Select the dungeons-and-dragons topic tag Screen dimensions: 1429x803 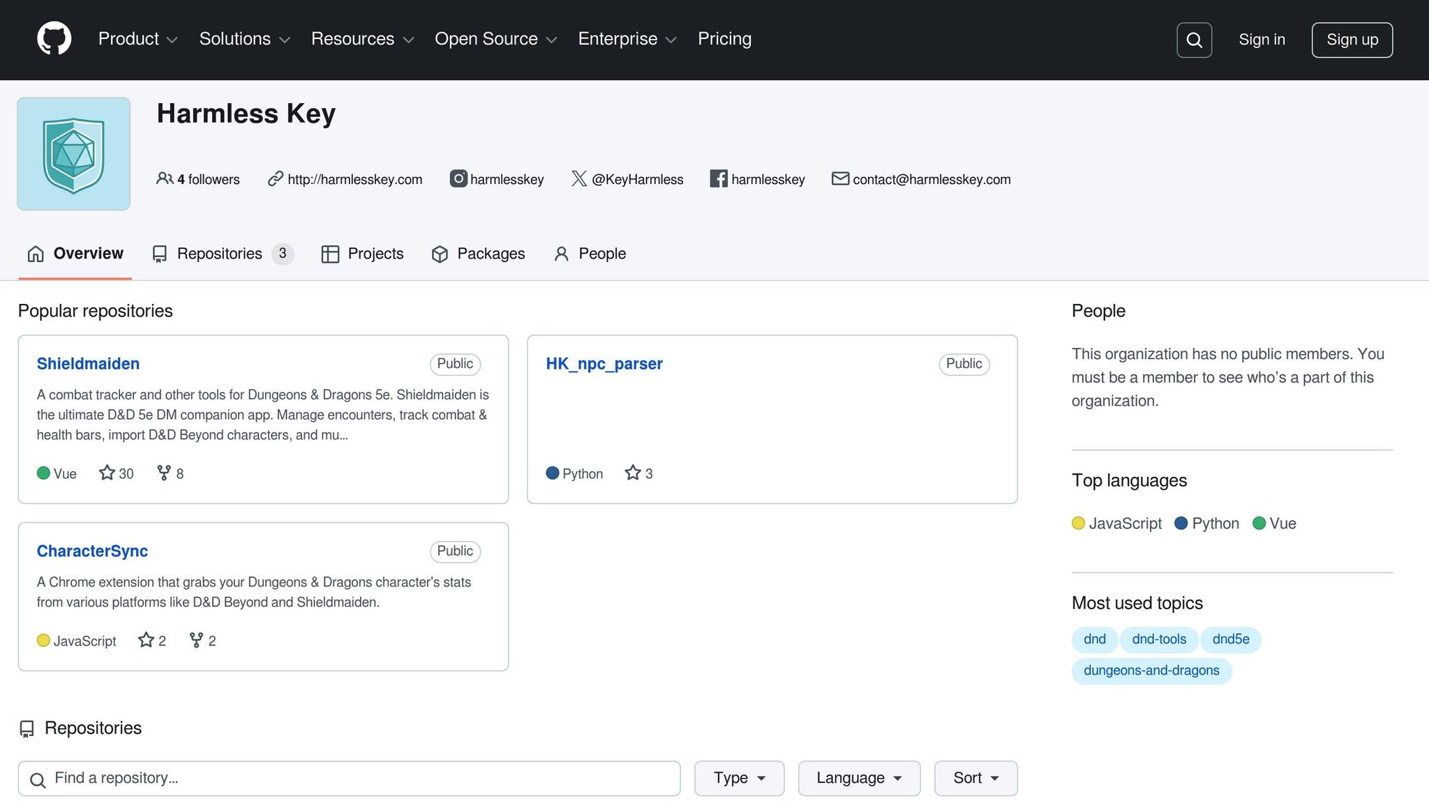click(1151, 671)
